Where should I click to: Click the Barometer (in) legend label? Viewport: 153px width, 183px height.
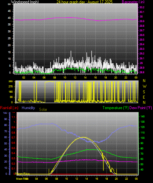point(133,2)
